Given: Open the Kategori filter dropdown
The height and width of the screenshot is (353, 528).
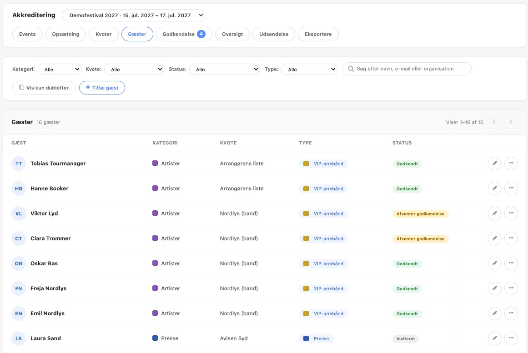Looking at the screenshot, I should click(60, 70).
